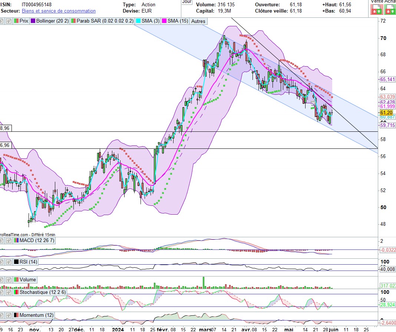Click the red Vente order ticket icon
Viewport: 396px width, 332px height.
pyautogui.click(x=377, y=10)
